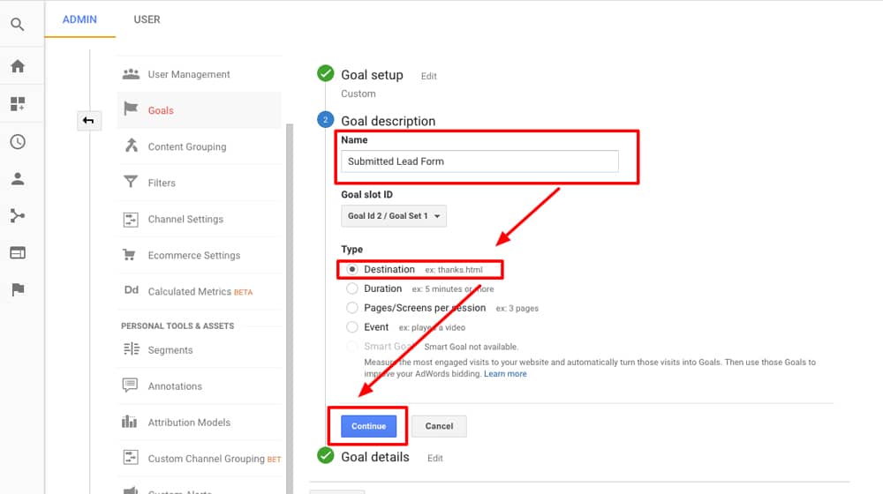The image size is (883, 494).
Task: Click the PERSONAL TOOLS & ASSETS heading
Action: click(177, 326)
